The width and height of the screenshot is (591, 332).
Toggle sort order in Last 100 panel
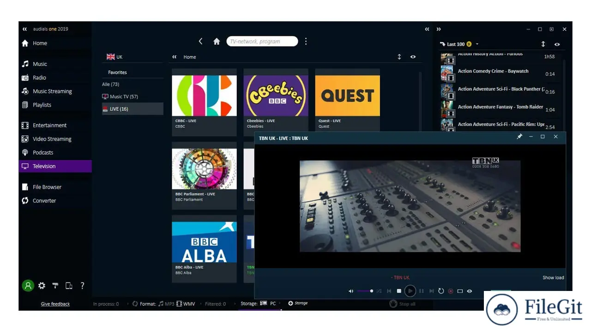coord(543,44)
